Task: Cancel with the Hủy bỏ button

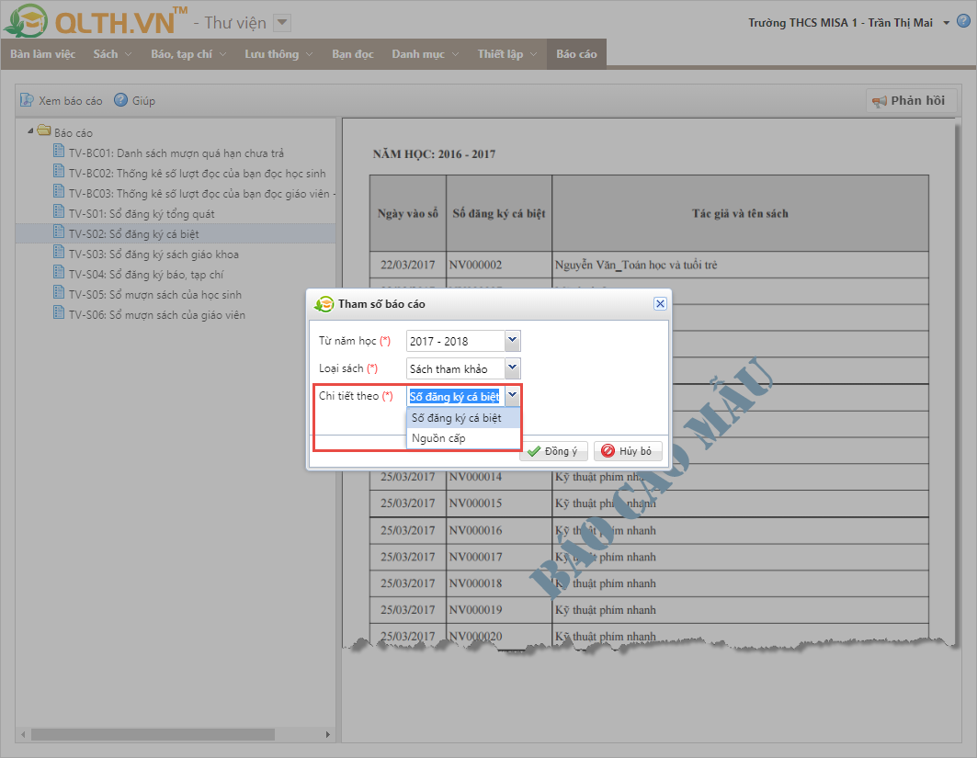Action: (x=628, y=451)
